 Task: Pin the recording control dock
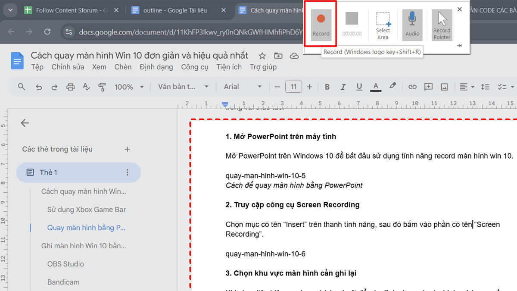pos(460,45)
